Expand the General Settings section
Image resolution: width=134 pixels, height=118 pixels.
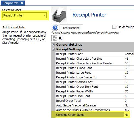click(x=54, y=45)
